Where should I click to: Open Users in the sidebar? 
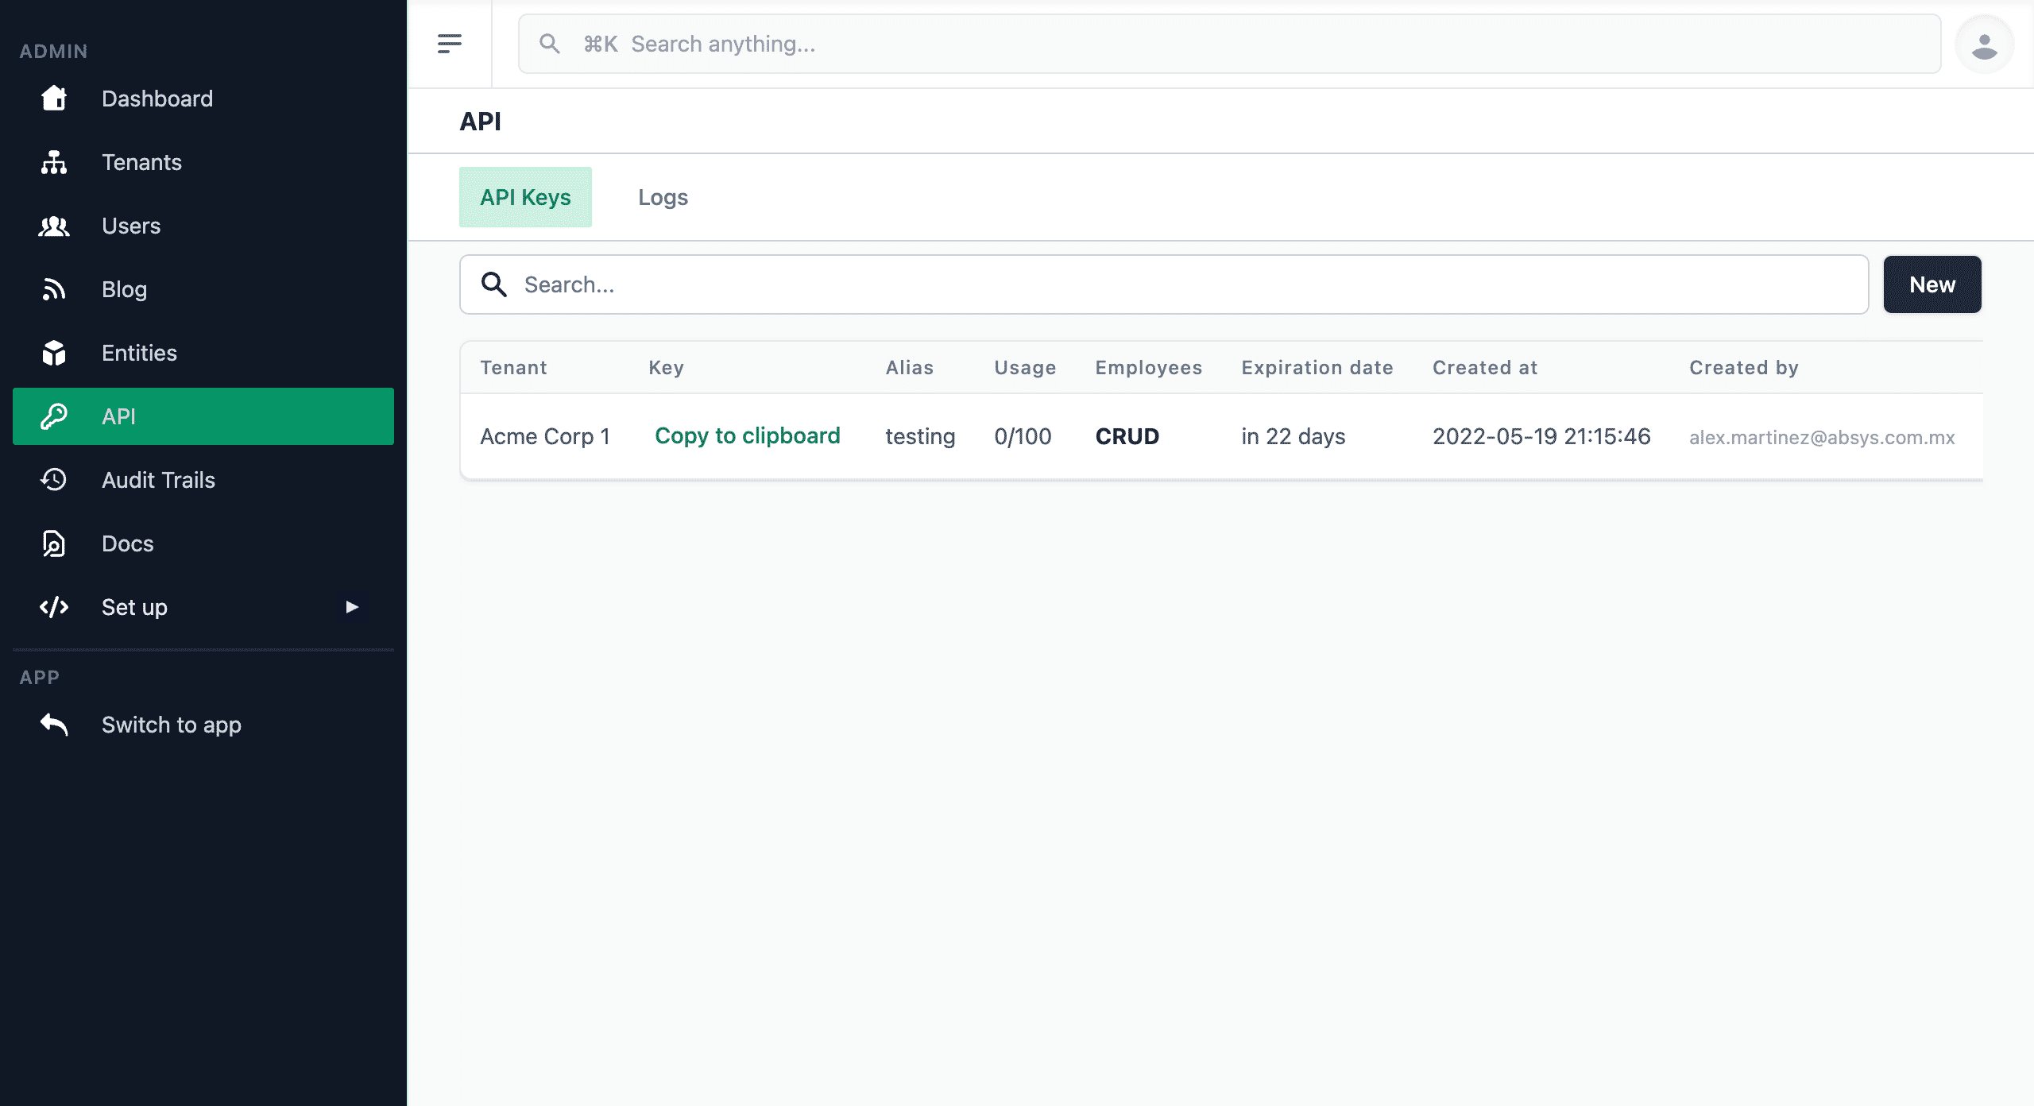tap(203, 226)
